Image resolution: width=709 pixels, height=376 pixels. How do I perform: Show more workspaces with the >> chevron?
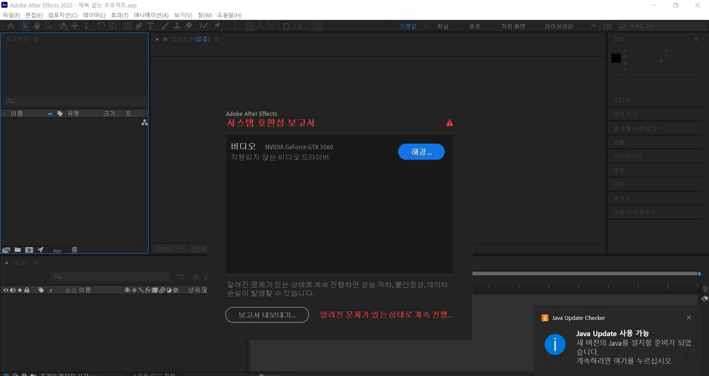point(593,26)
